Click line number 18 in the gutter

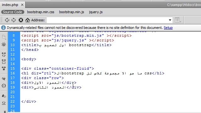[x=13, y=83]
